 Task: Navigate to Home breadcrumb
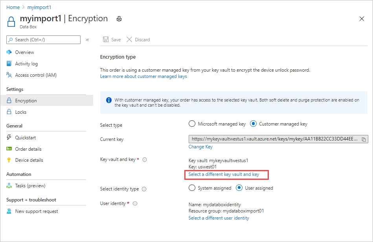(x=13, y=7)
